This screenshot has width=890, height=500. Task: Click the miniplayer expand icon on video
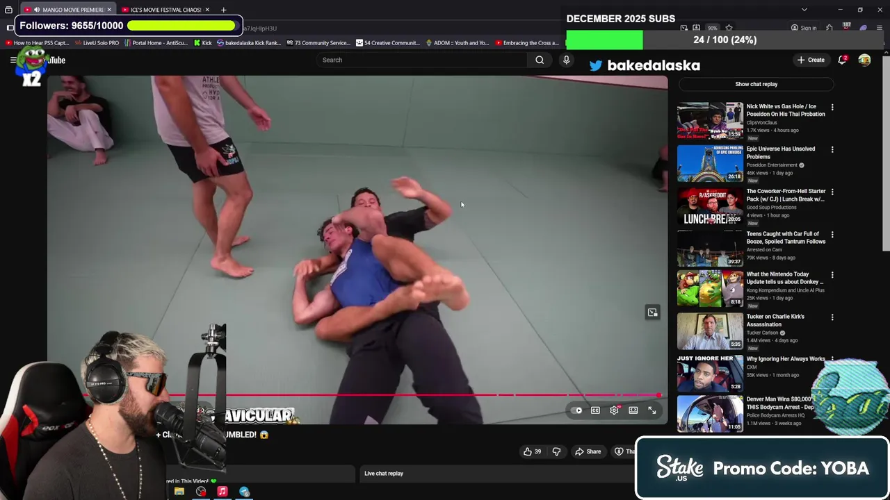652,312
